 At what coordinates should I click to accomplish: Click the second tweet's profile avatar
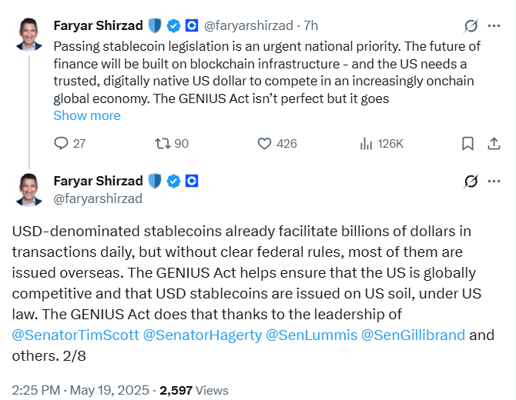click(x=29, y=189)
